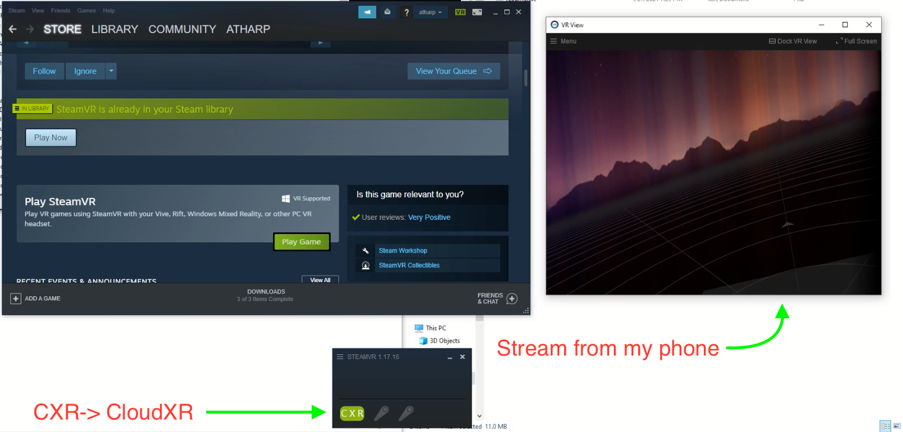Click the Follow button
Screen dimensions: 903x432
click(44, 71)
